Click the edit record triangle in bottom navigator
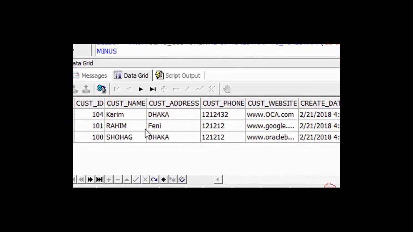Screen dimensions: 413x232 (127, 179)
